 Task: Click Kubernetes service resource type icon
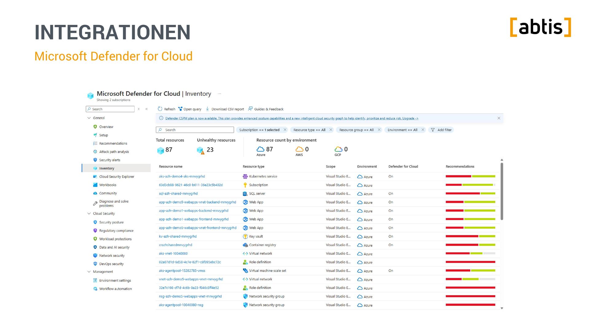pos(245,177)
